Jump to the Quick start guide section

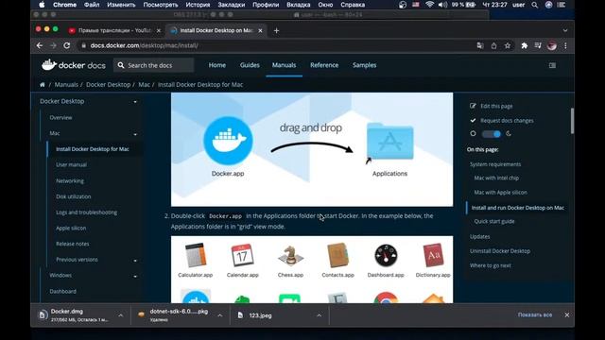click(x=494, y=221)
